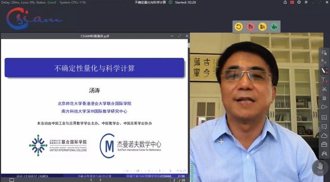330x182 pixels.
Task: Click the yellow reset/refresh circle icon
Action: pyautogui.click(x=239, y=27)
